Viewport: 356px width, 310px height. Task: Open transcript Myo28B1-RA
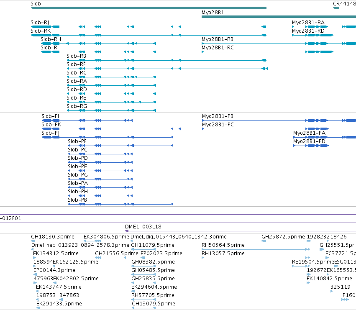[x=308, y=23]
